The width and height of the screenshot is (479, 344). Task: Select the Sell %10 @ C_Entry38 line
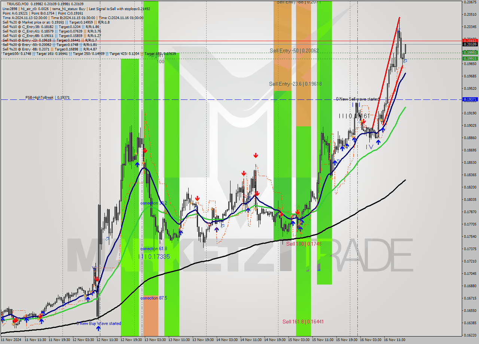click(x=51, y=27)
